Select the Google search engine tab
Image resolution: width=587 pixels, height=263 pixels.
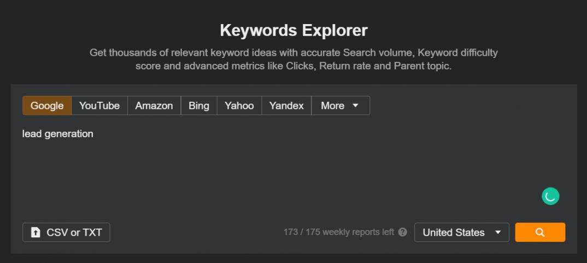coord(47,106)
